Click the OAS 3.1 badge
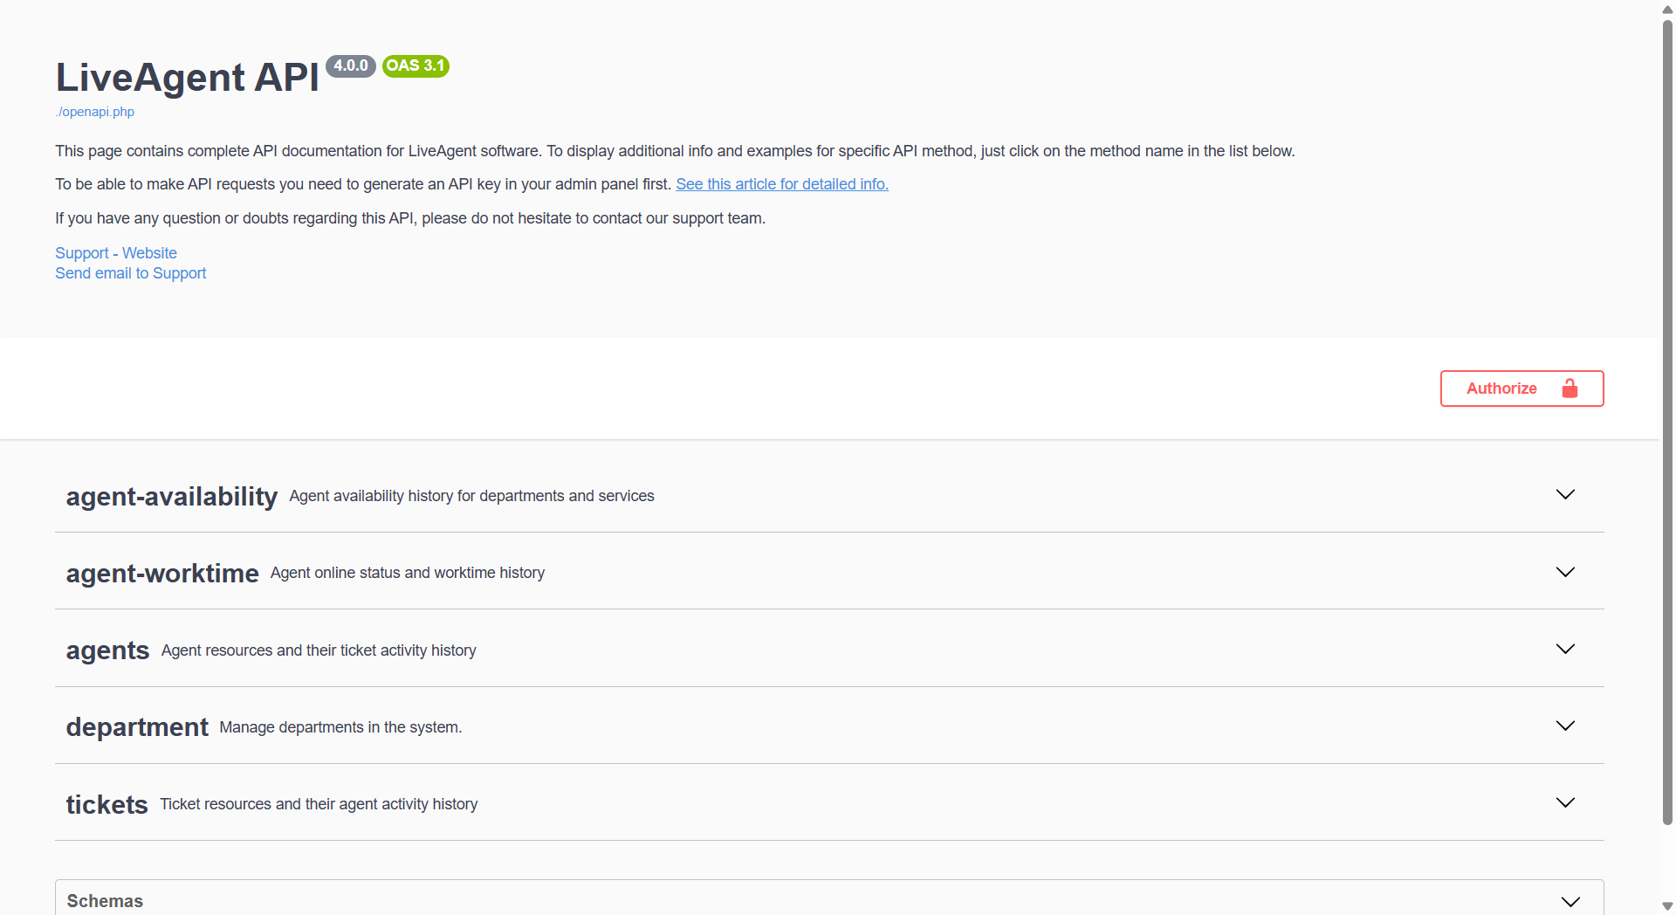1676x915 pixels. [416, 65]
